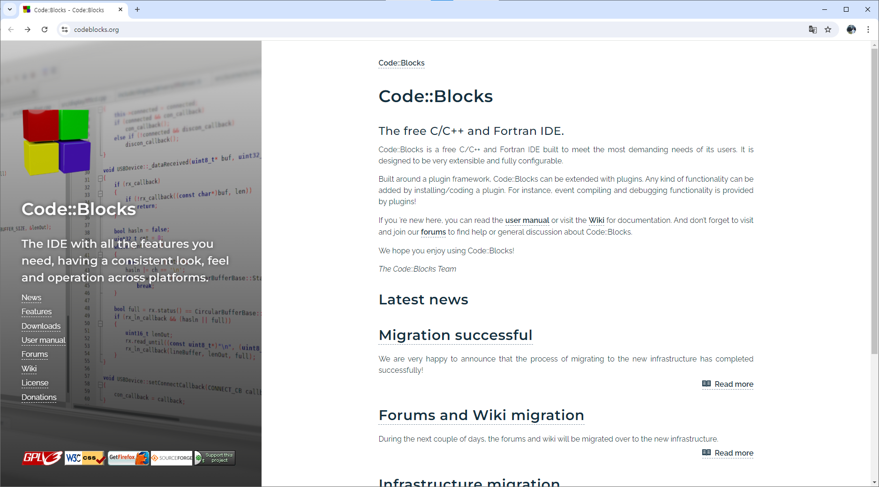Click the scrollbar up arrow
This screenshot has width=879, height=487.
875,45
